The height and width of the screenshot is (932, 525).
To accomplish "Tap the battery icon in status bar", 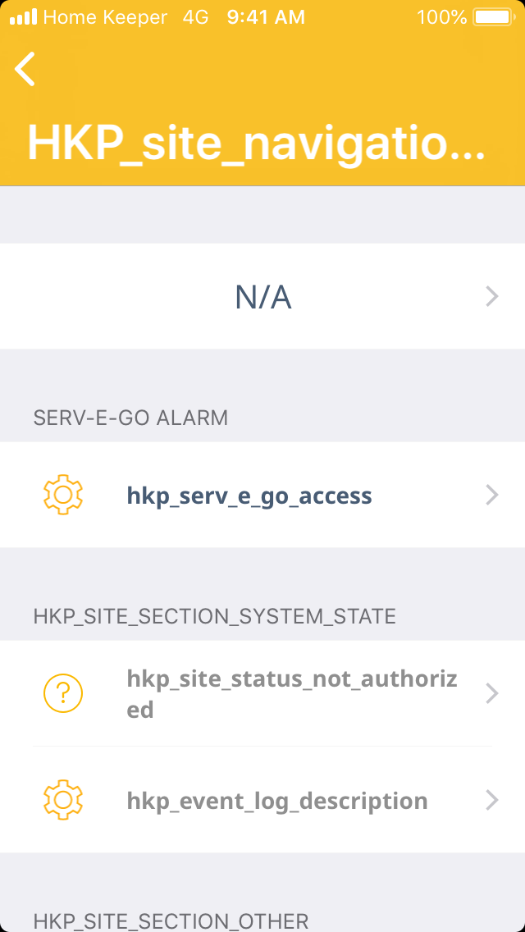I will coord(493,17).
